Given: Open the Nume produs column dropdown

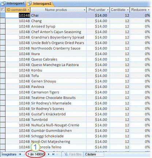Looking at the screenshot, I should (x=84, y=10).
